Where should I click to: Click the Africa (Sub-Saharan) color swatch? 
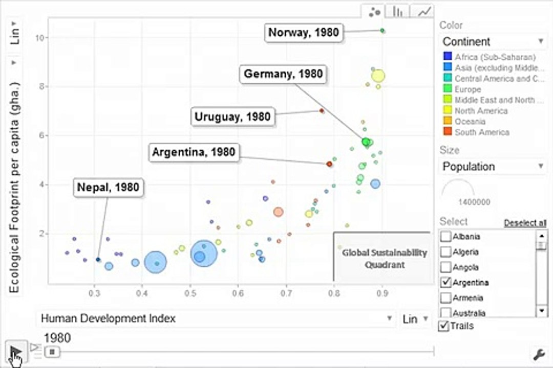(447, 56)
